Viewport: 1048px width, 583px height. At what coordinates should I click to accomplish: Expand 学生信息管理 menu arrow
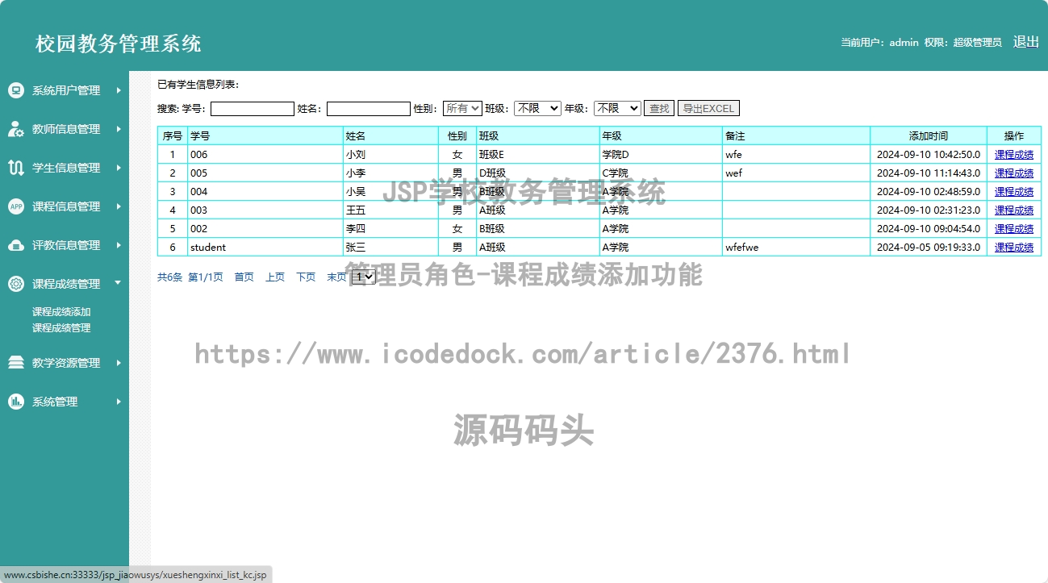(119, 168)
